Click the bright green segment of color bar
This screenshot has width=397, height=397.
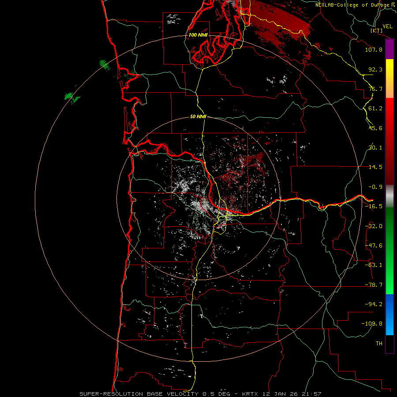coord(390,251)
